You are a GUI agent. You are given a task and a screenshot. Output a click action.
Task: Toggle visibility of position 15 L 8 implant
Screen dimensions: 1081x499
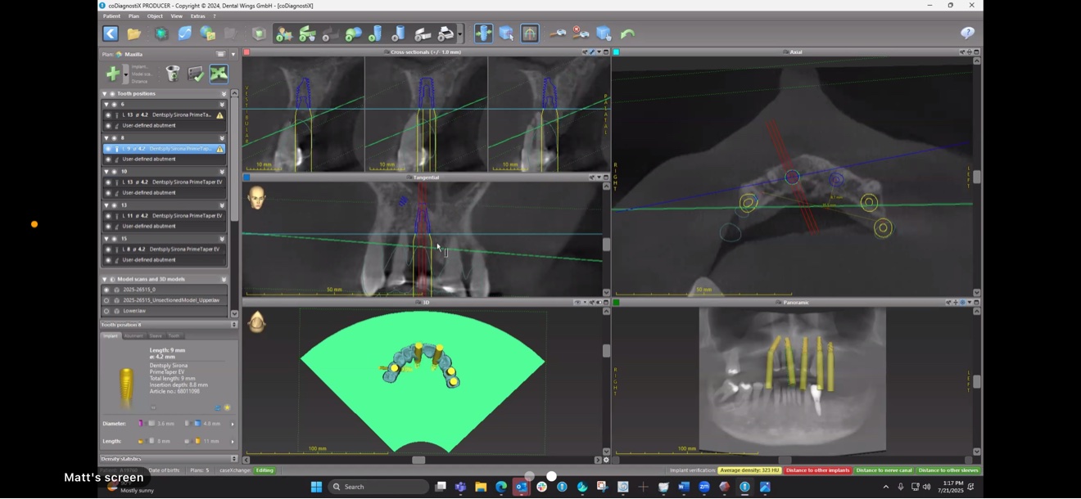coord(108,249)
